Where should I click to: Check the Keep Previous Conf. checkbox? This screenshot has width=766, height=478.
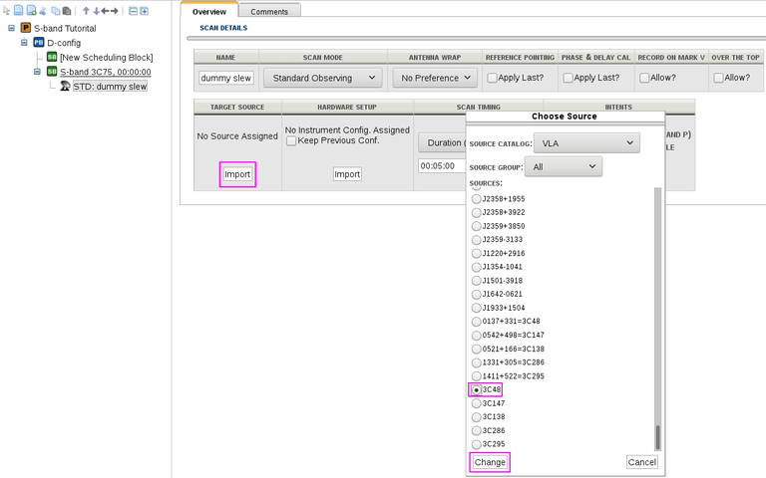pyautogui.click(x=291, y=141)
